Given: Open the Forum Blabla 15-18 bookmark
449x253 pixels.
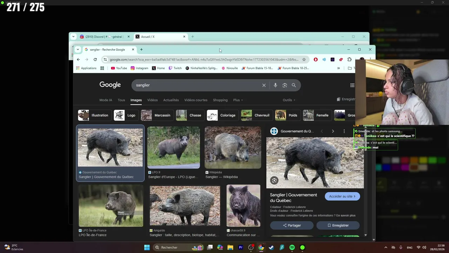Looking at the screenshot, I should (257, 68).
